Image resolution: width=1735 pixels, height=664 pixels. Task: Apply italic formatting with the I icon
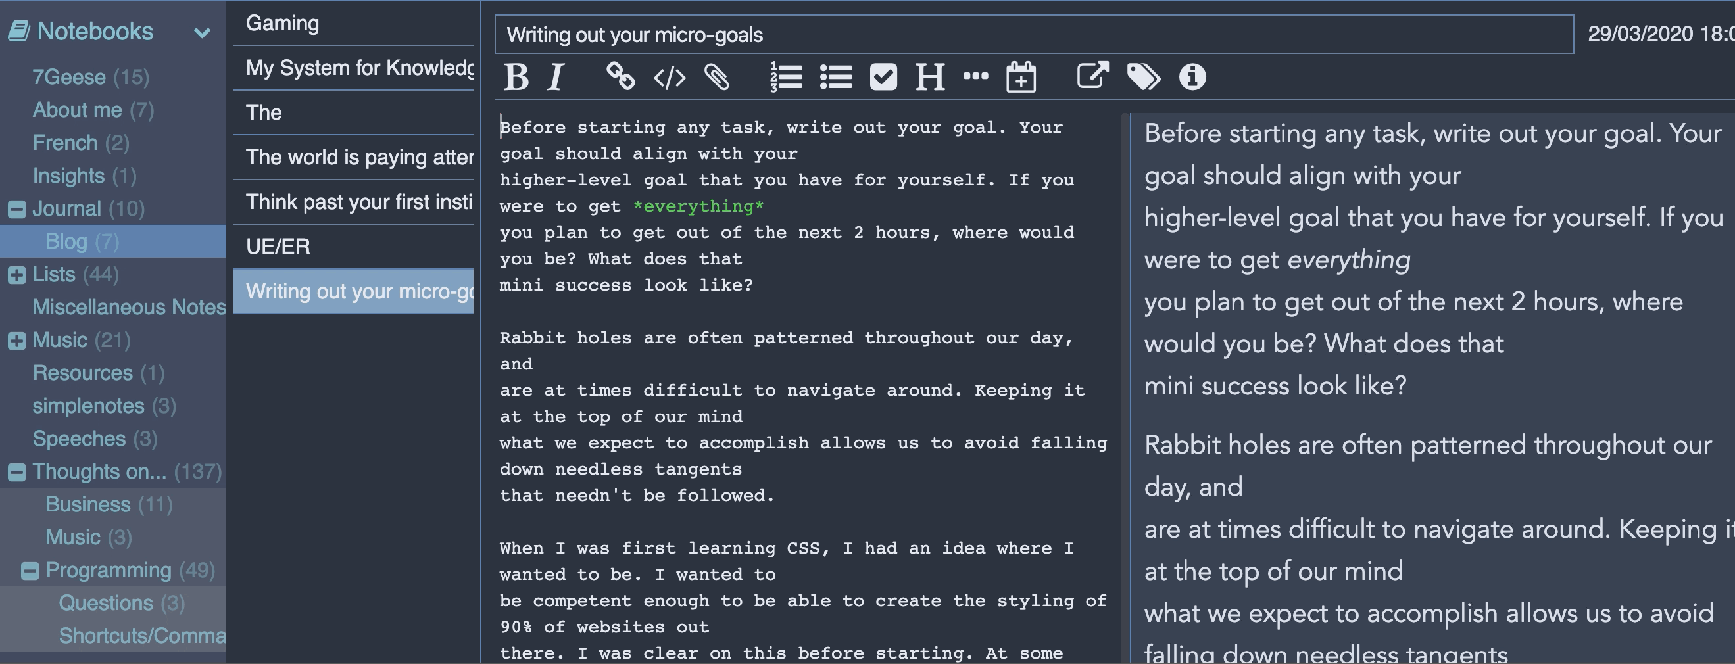pyautogui.click(x=556, y=77)
